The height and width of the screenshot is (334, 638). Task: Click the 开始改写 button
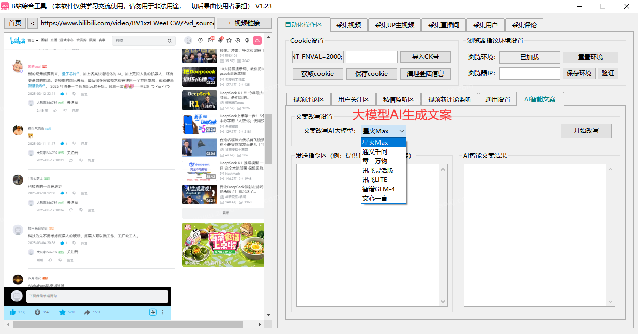(x=586, y=130)
